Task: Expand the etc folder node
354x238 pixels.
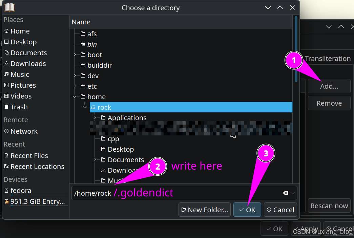Action: pyautogui.click(x=75, y=86)
